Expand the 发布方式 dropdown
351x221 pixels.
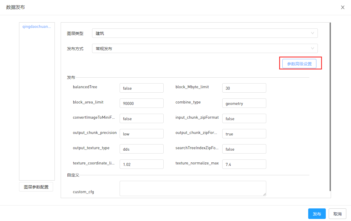205,48
